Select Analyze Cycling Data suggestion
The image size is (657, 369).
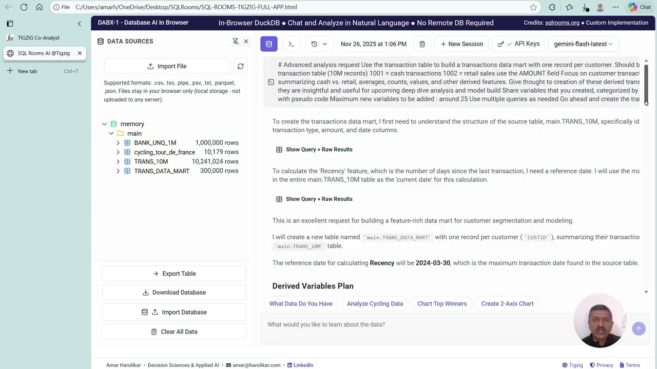(375, 304)
